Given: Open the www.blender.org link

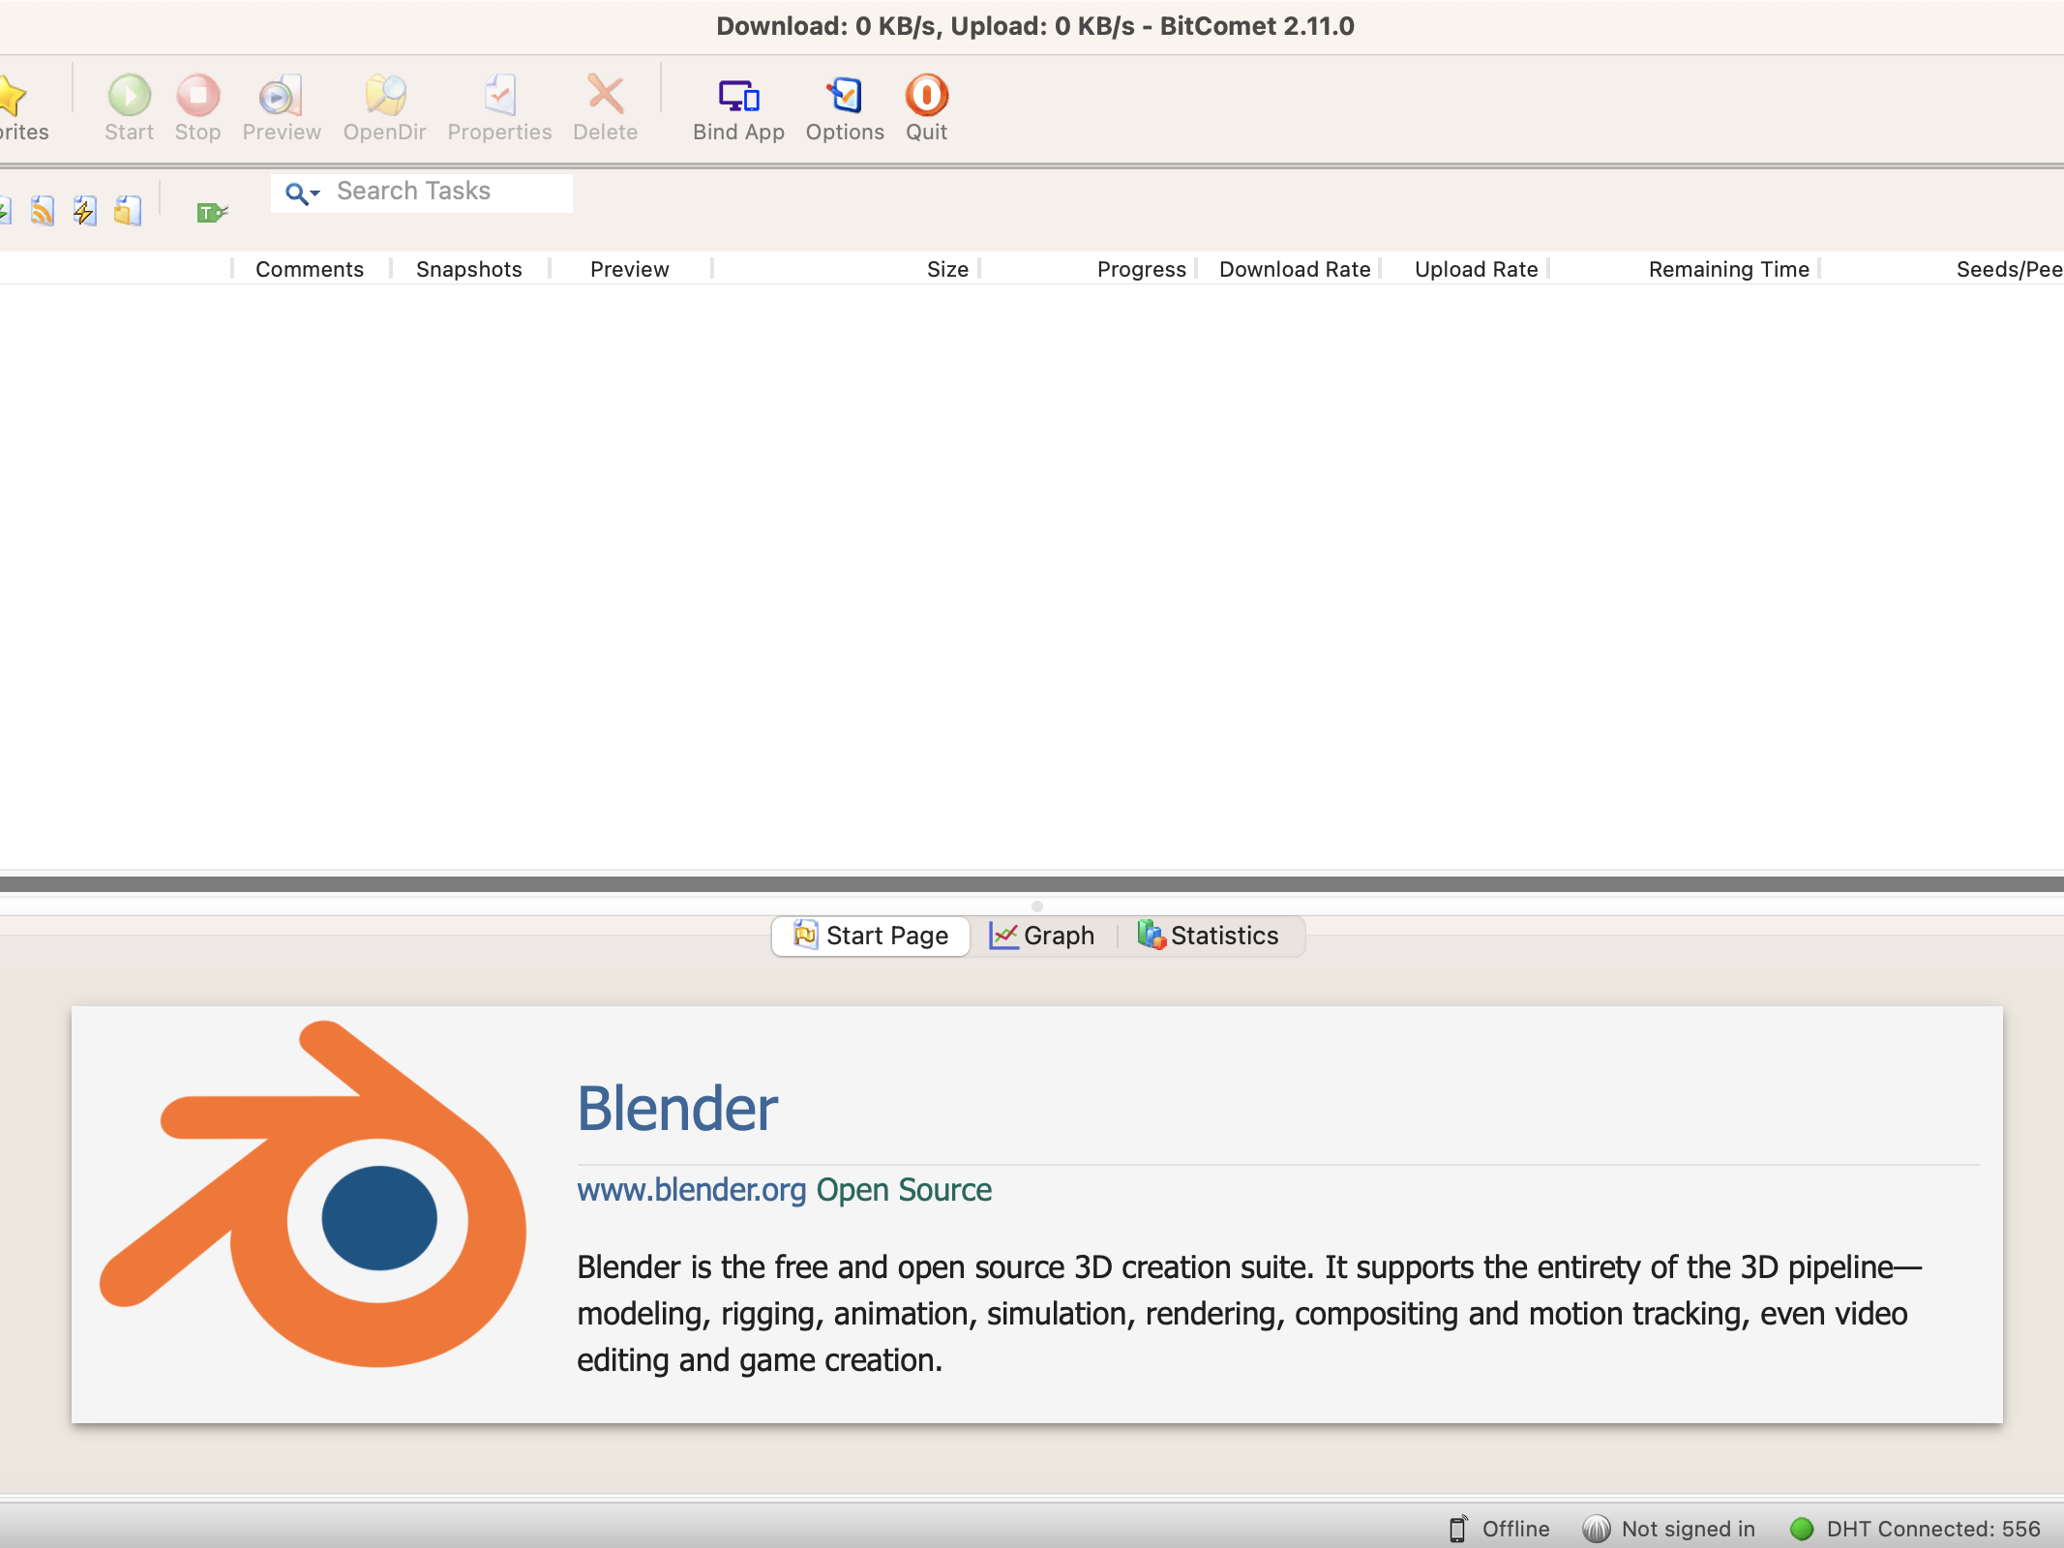Looking at the screenshot, I should coord(691,1190).
